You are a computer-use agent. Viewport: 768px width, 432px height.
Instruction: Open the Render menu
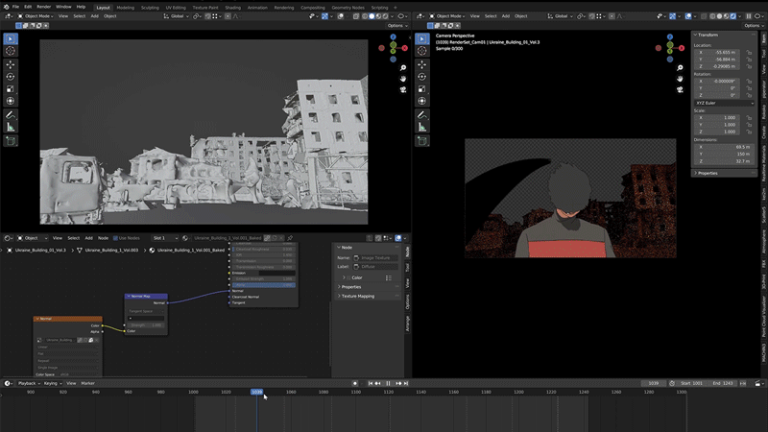(x=43, y=7)
